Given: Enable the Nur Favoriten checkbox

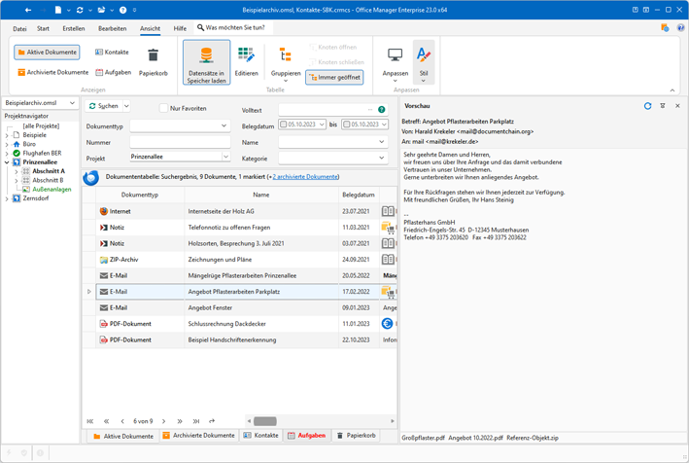Looking at the screenshot, I should pyautogui.click(x=164, y=108).
